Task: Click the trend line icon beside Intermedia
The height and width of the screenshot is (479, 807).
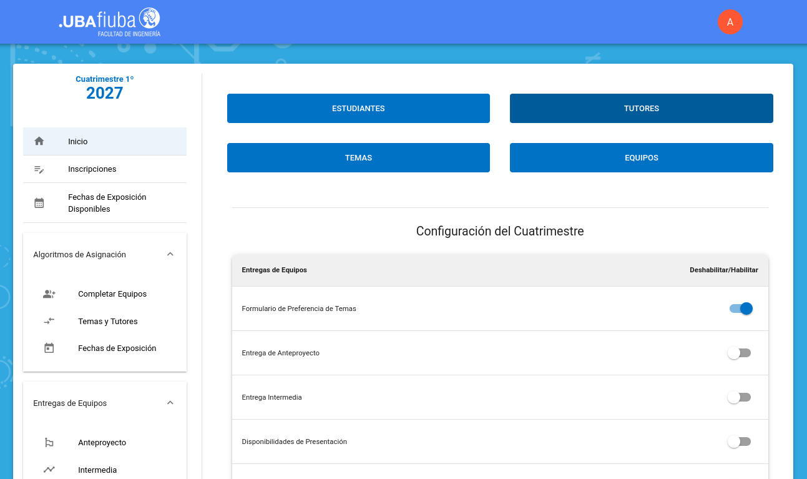Action: tap(49, 470)
